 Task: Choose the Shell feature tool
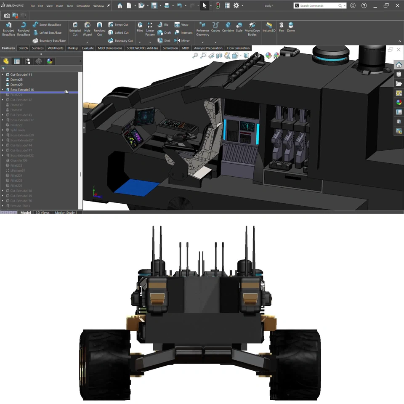(164, 40)
